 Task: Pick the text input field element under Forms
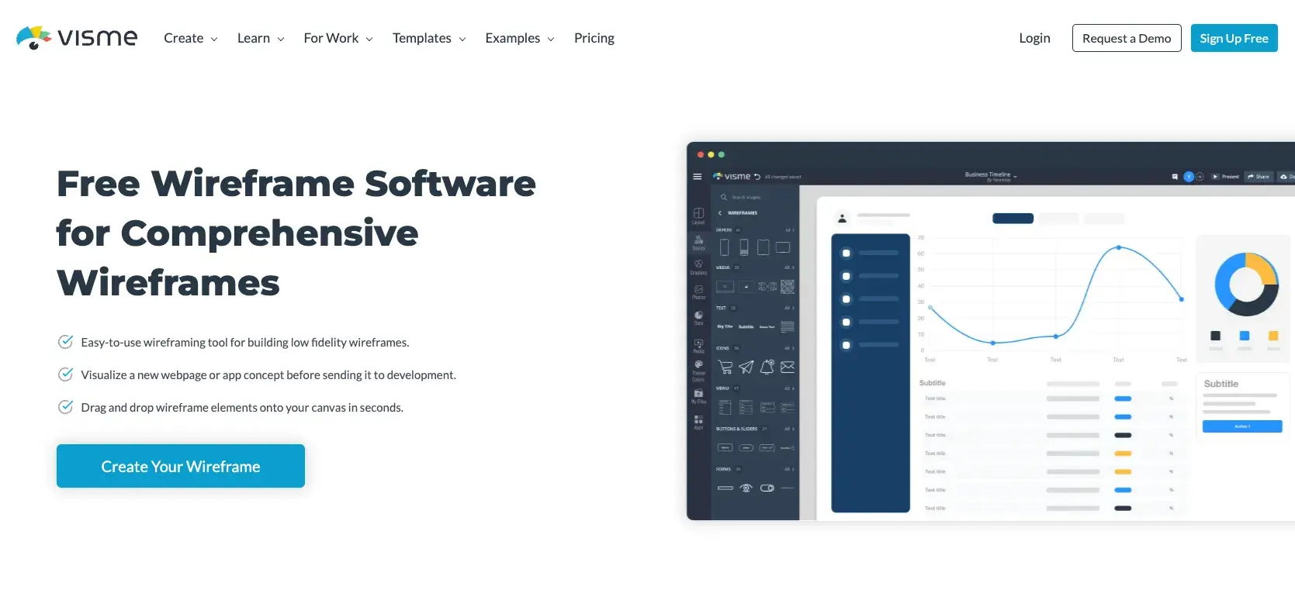click(725, 488)
